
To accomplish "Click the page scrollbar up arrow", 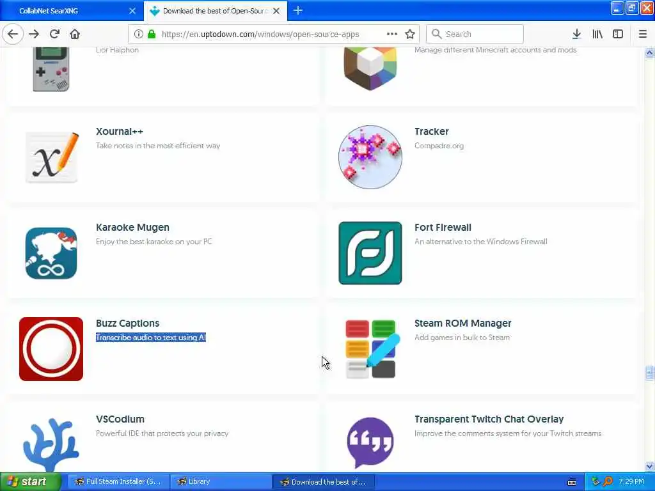I will (x=649, y=53).
